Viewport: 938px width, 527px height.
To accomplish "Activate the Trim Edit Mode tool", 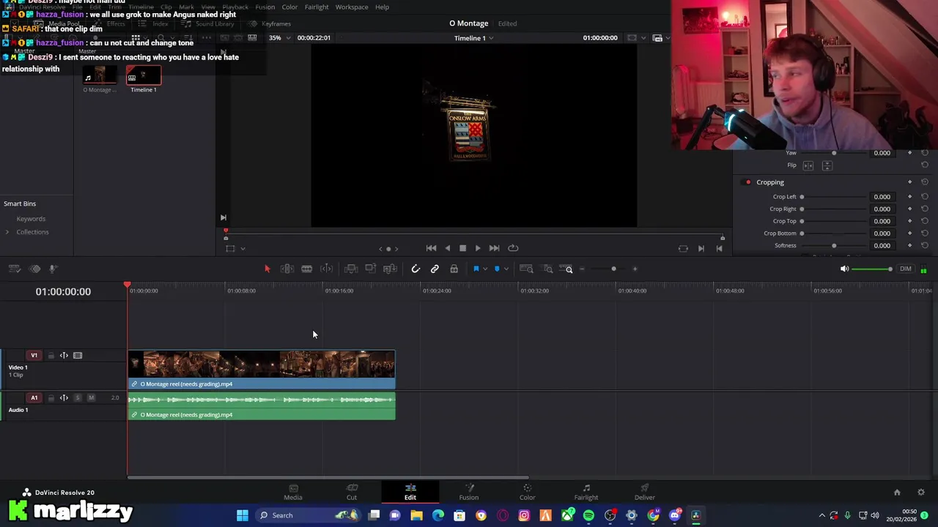I will (x=287, y=269).
